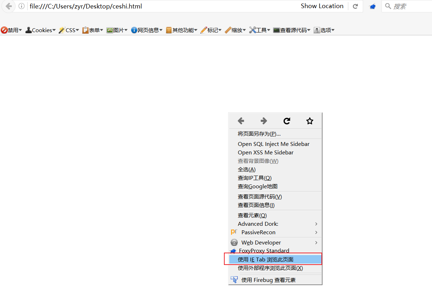Select 查询Google地图 menu entry

[x=276, y=187]
